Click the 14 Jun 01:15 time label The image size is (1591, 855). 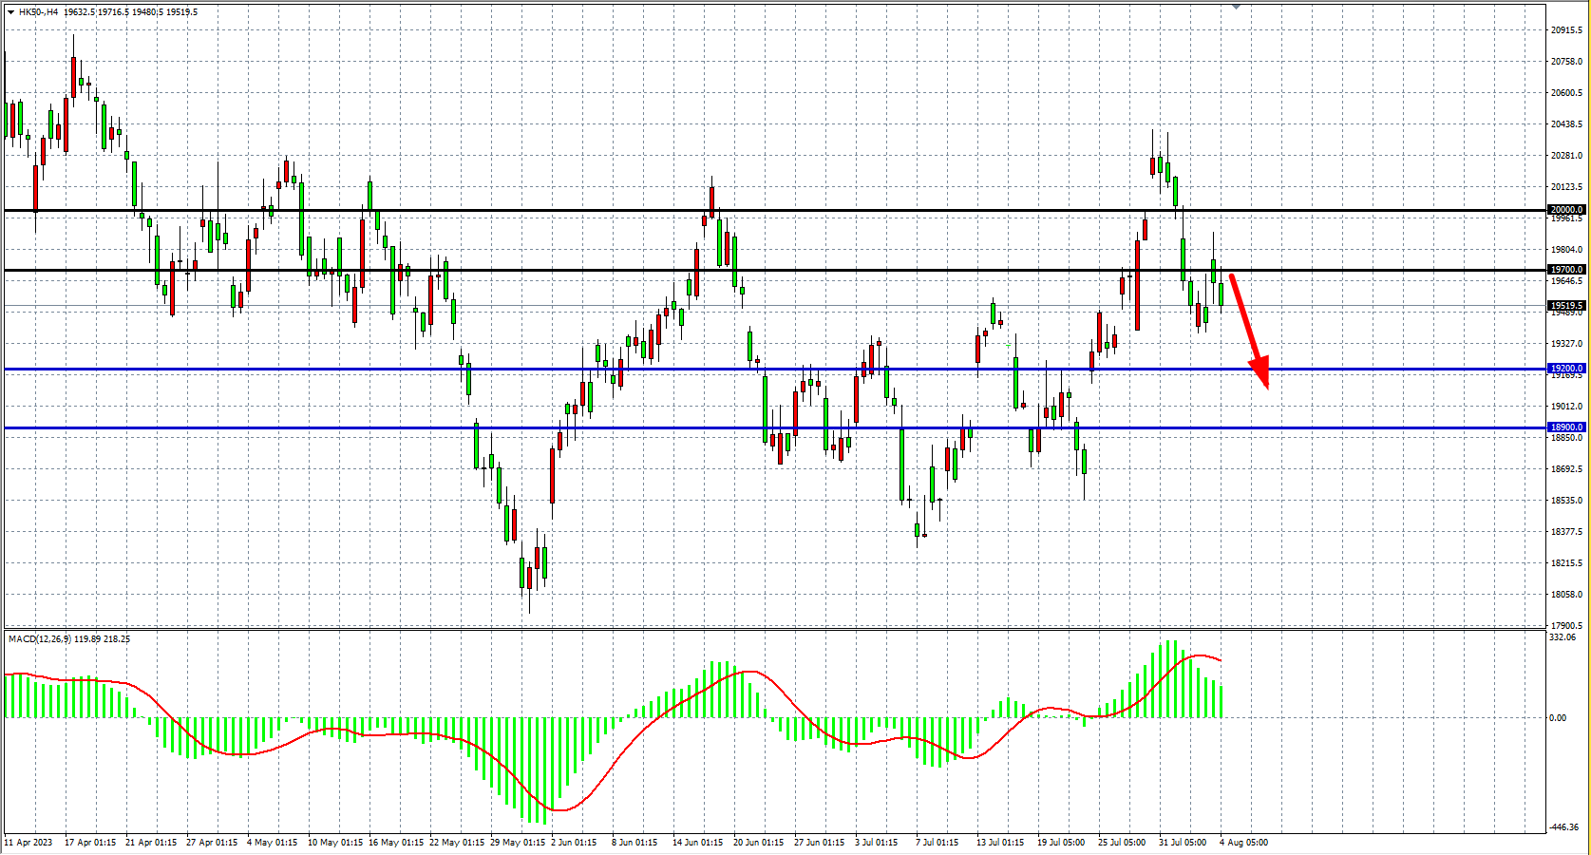click(x=698, y=843)
